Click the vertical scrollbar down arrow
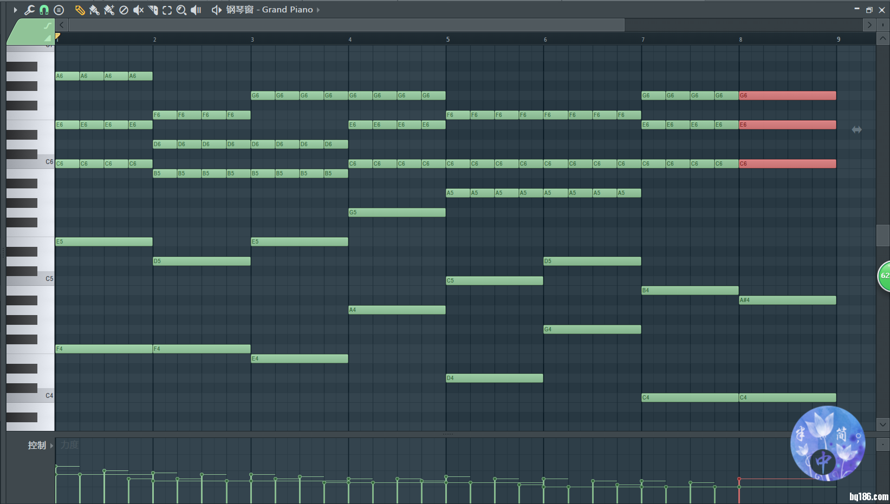Image resolution: width=890 pixels, height=504 pixels. (883, 425)
